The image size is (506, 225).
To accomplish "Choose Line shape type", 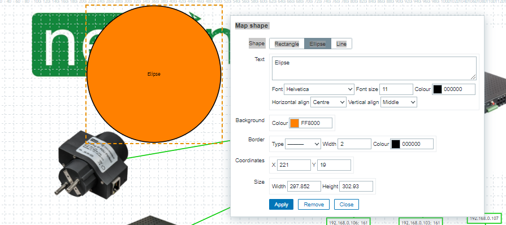I will coord(341,44).
